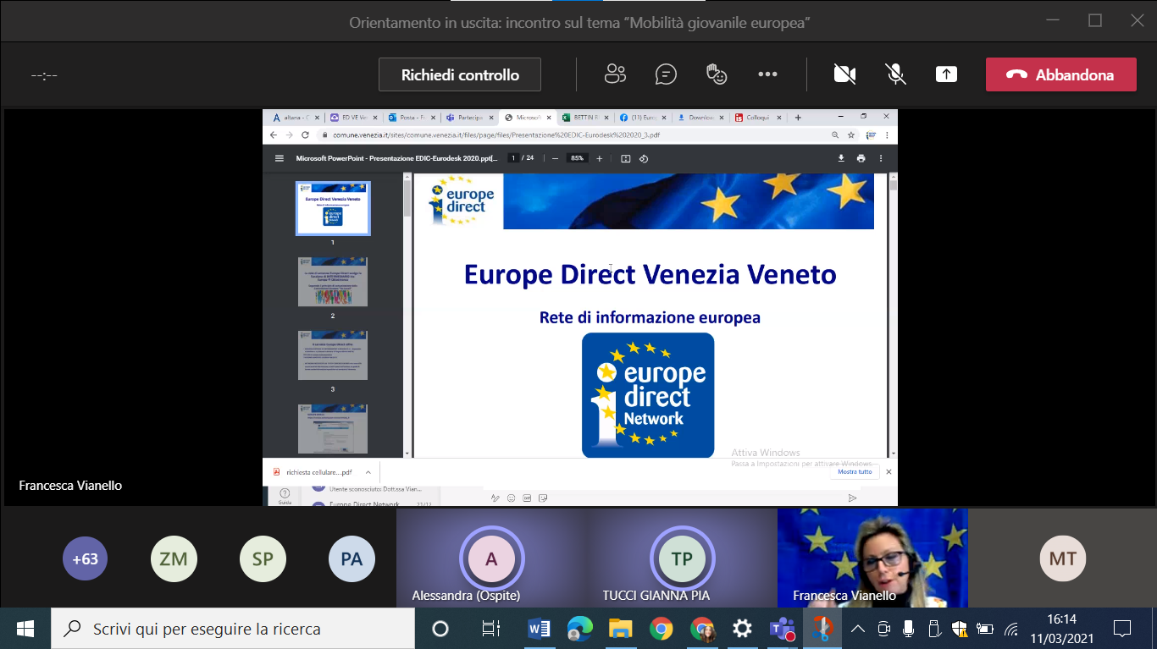Select page 1 thumbnail in PDF sidebar
The image size is (1157, 649).
tap(333, 208)
